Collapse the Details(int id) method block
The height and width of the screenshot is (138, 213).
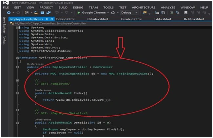tap(17, 123)
